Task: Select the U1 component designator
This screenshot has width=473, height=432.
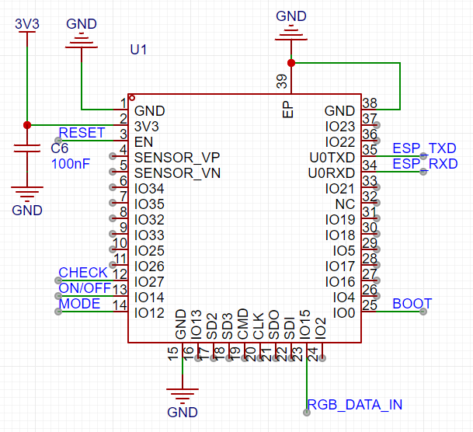Action: pyautogui.click(x=138, y=50)
